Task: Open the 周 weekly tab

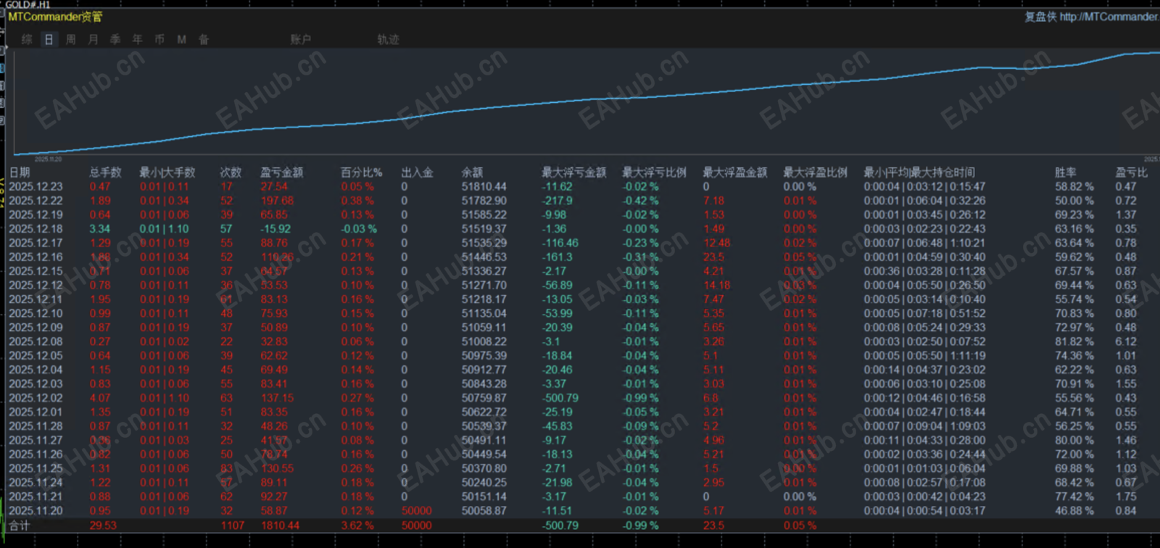Action: click(x=71, y=39)
